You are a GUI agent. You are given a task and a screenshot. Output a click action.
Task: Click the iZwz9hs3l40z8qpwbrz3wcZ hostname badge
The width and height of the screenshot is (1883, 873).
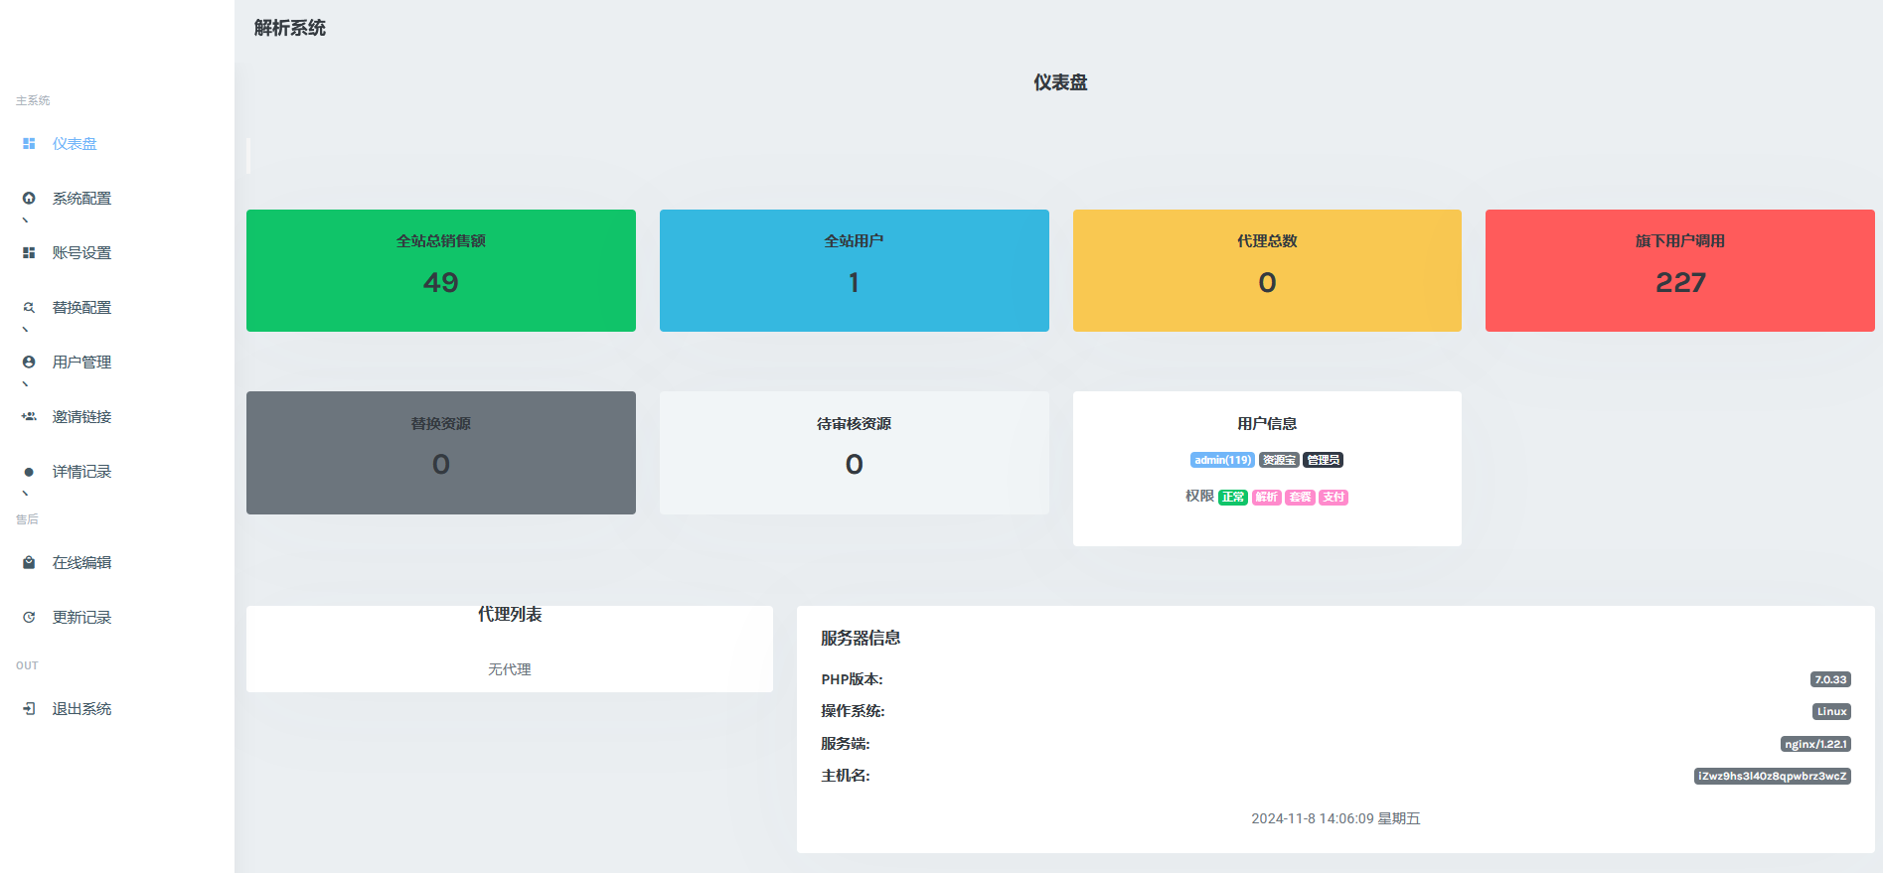coord(1773,776)
